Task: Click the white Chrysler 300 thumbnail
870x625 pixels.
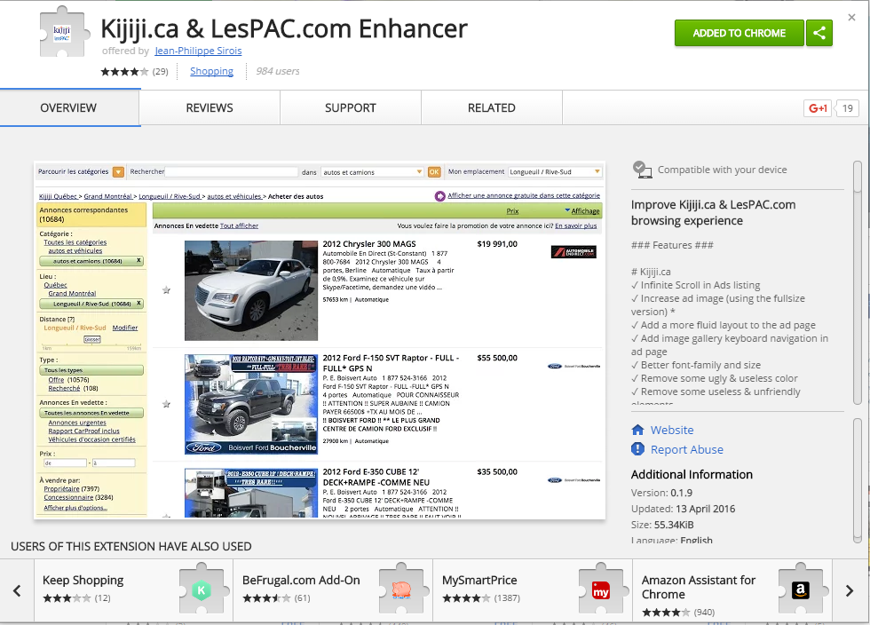Action: (251, 290)
